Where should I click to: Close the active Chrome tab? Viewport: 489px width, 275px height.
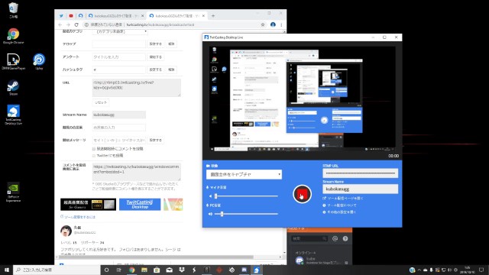coord(203,15)
